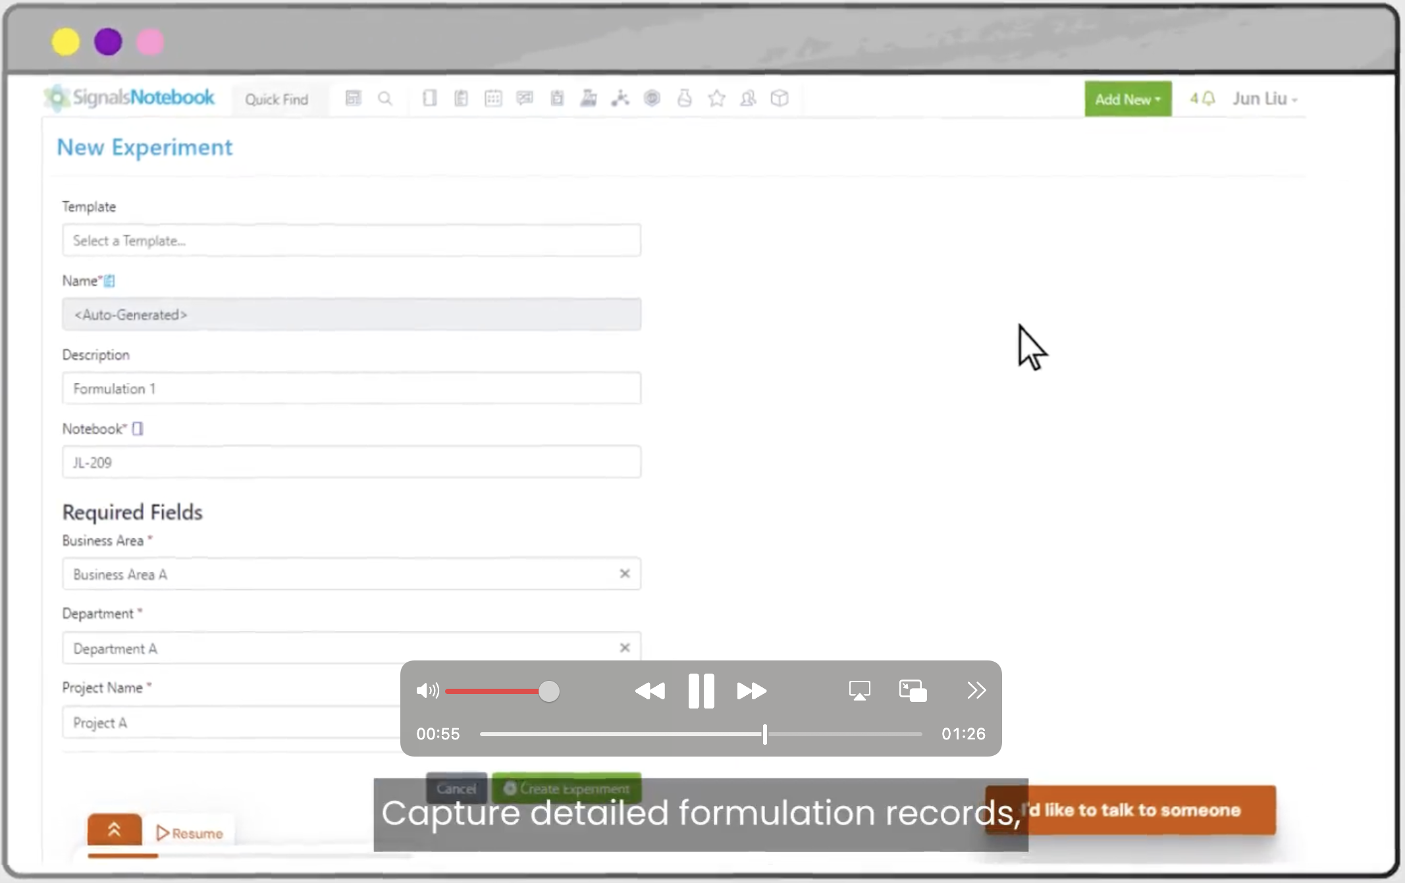Image resolution: width=1405 pixels, height=883 pixels.
Task: Open the calendar grid toolbar icon
Action: click(x=492, y=99)
